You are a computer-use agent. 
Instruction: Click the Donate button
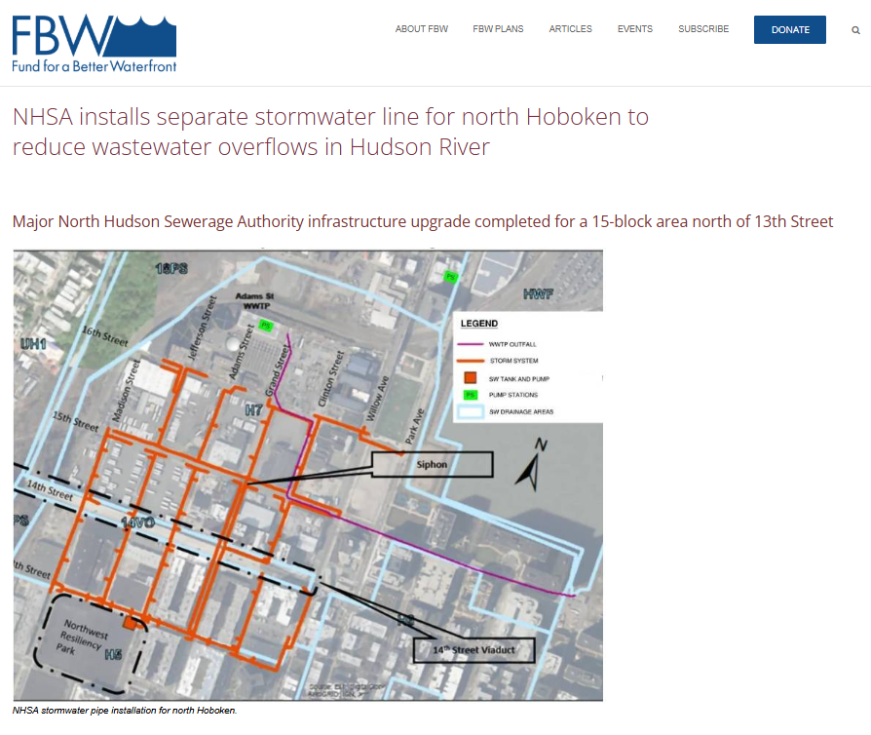click(789, 29)
